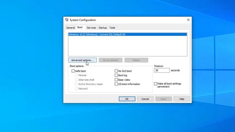Toggle OS boot information checkbox
235x132 pixels.
coord(116,84)
